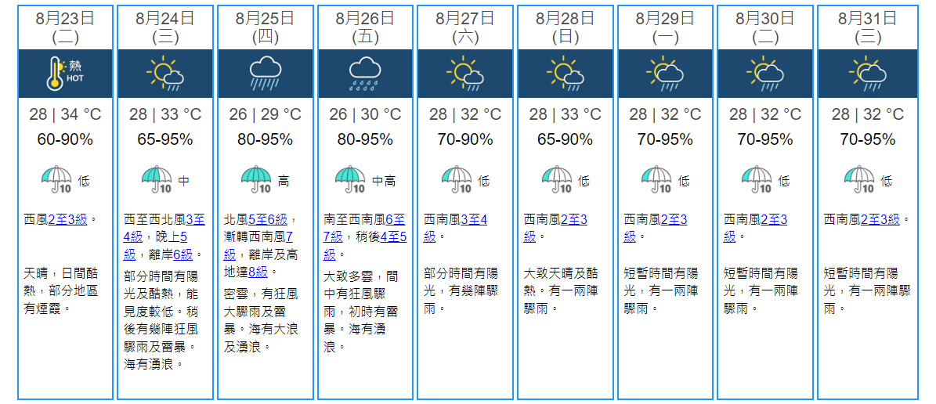Open the 2至3級 wind link for 8月23日

[67, 219]
